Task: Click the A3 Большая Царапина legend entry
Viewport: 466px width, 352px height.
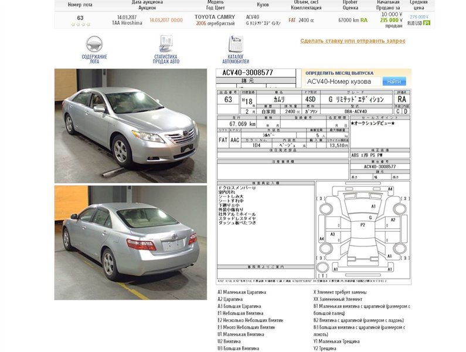Action: pos(239,306)
